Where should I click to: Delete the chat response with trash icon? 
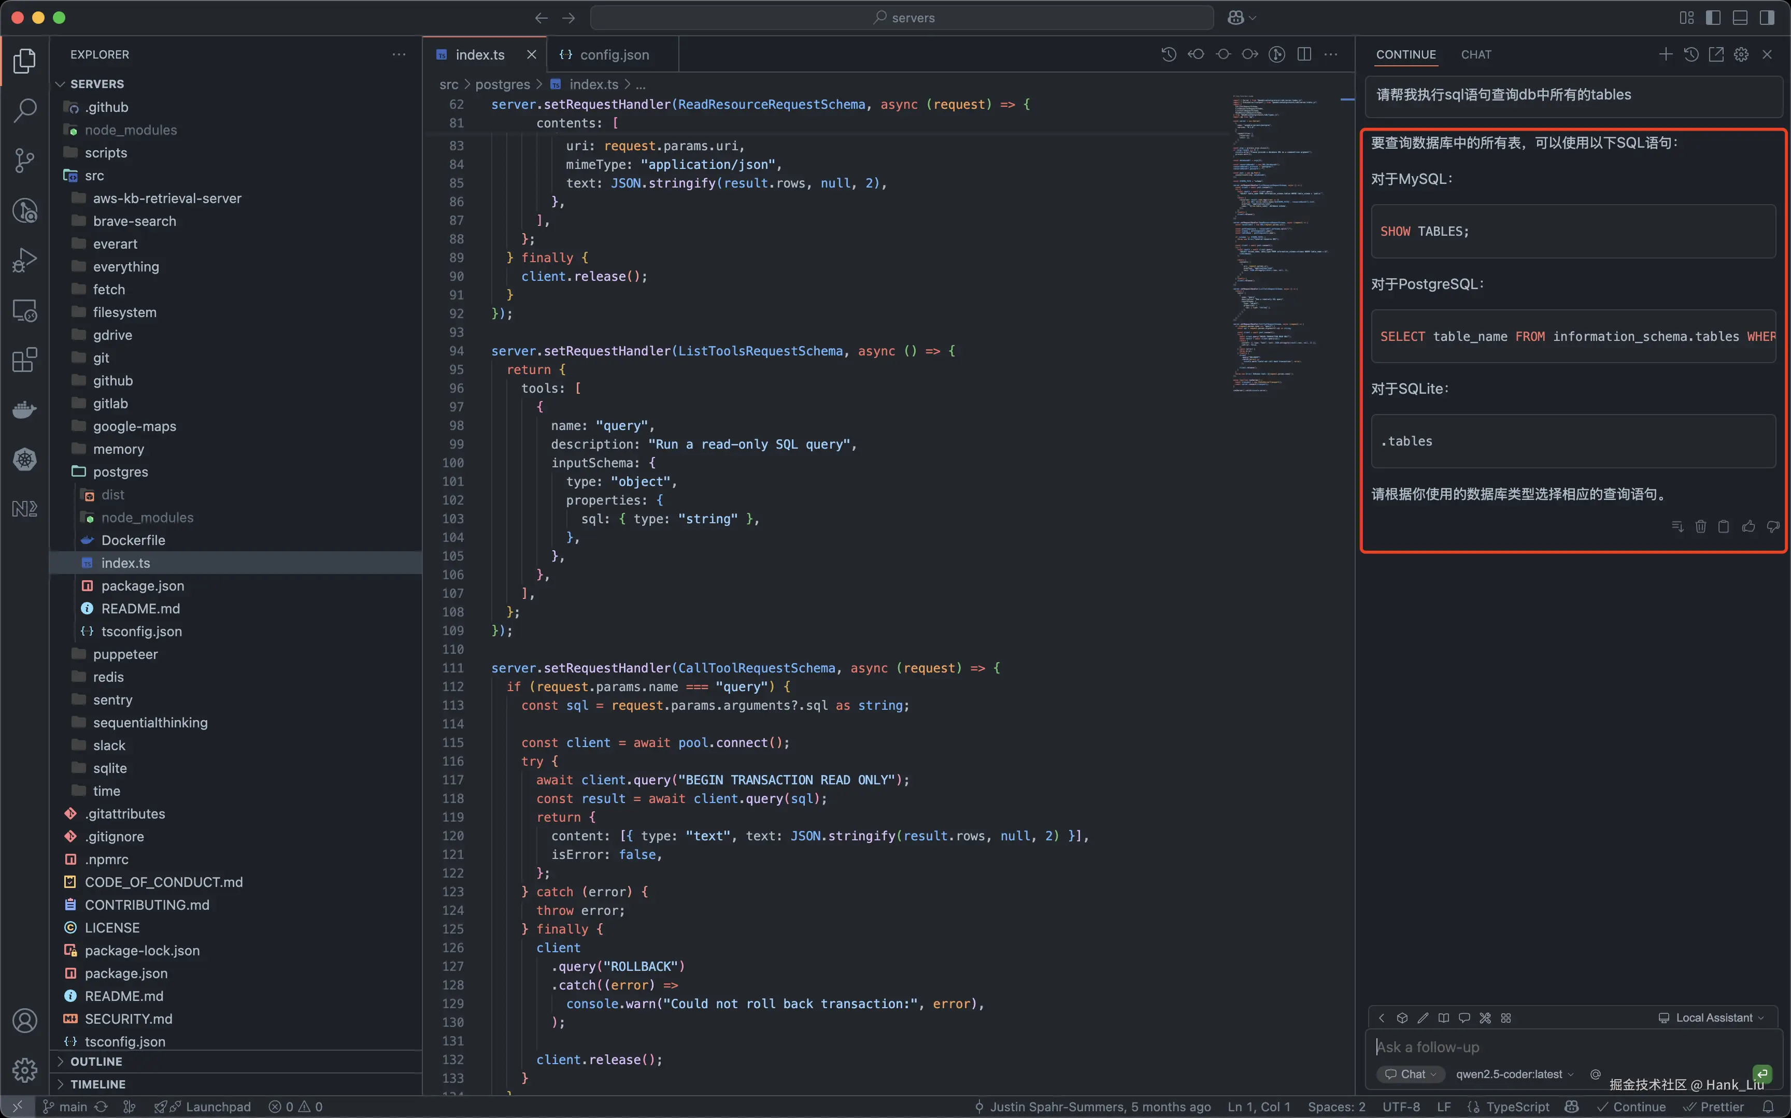coord(1701,526)
